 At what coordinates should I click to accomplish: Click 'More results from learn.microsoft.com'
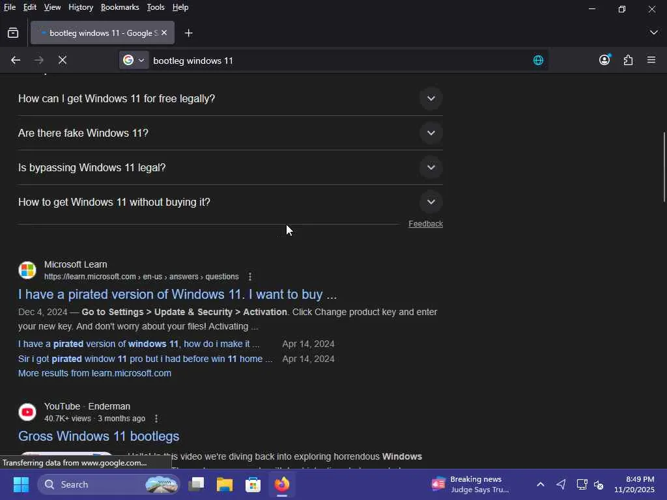pyautogui.click(x=95, y=373)
